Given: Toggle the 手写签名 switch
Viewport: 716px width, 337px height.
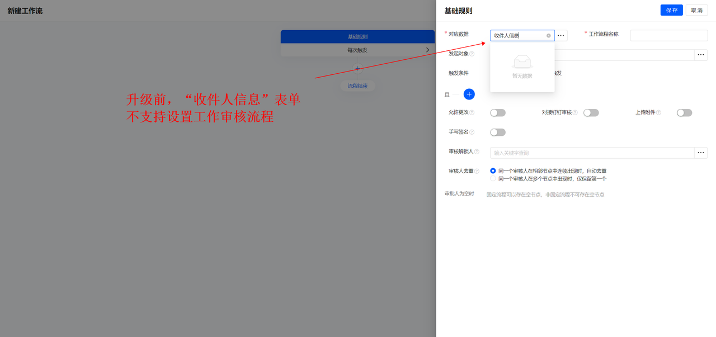Looking at the screenshot, I should 497,132.
